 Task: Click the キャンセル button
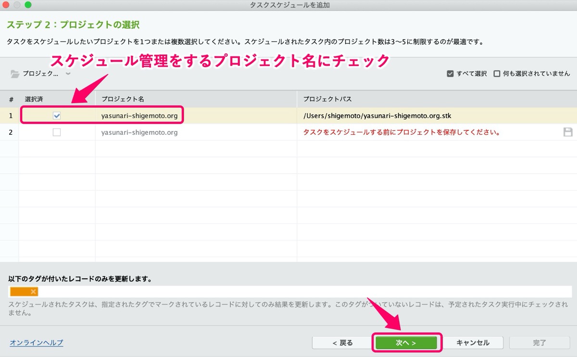473,343
